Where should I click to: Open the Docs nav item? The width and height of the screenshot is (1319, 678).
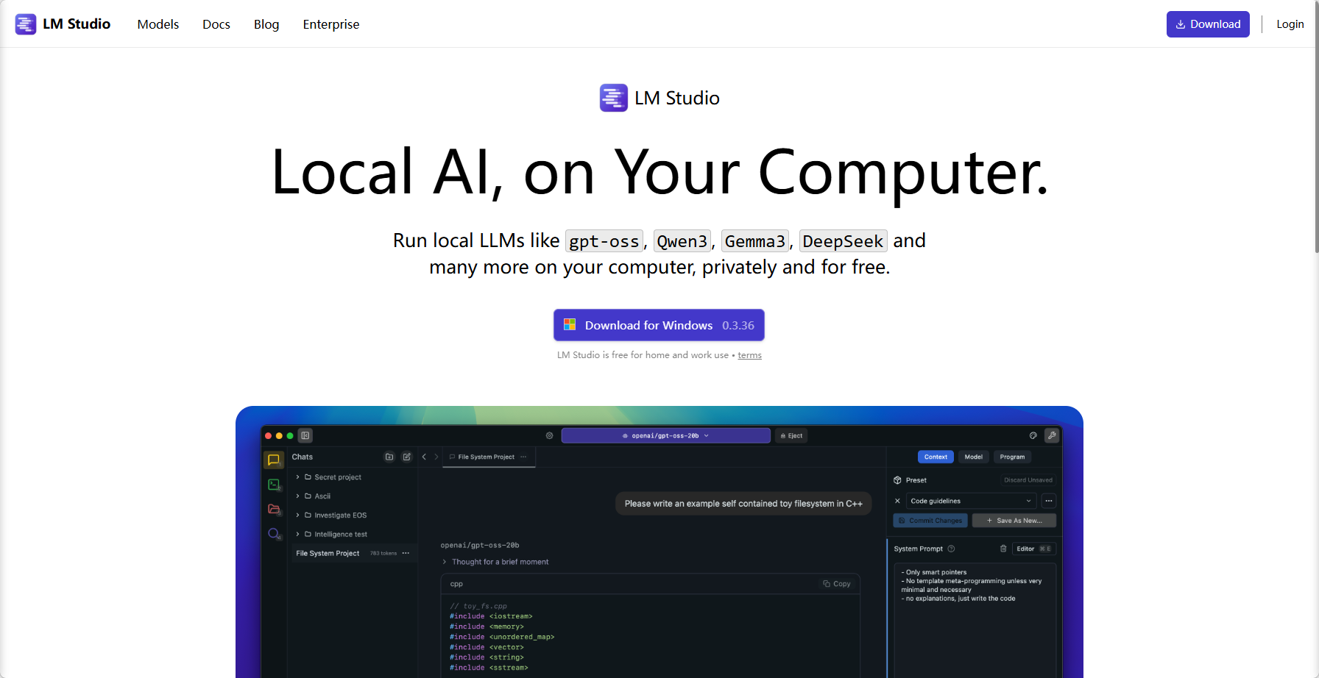click(216, 24)
